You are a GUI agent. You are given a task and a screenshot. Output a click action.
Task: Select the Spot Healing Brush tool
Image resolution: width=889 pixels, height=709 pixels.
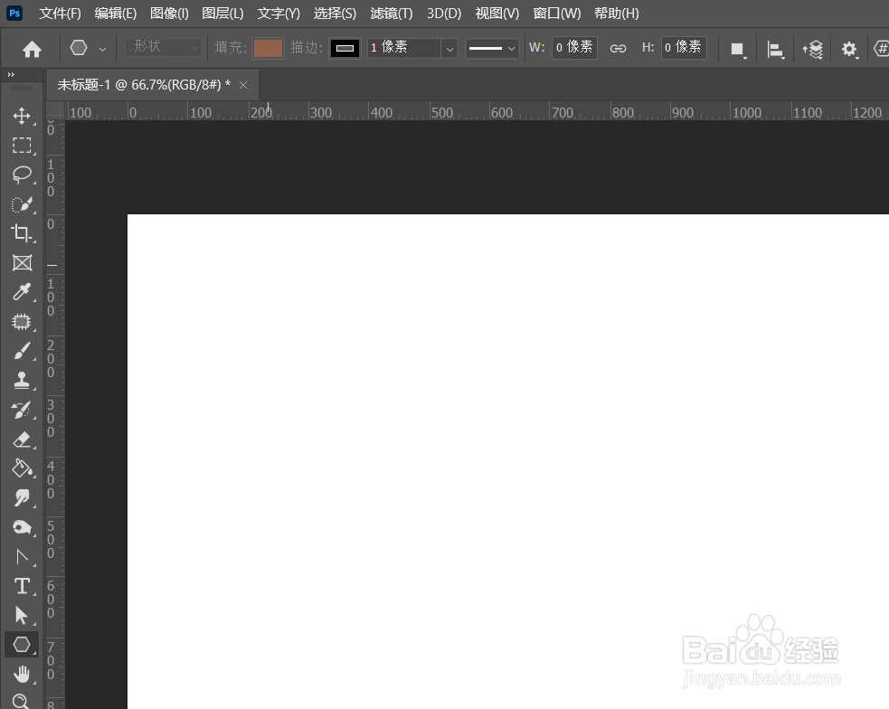(x=22, y=321)
